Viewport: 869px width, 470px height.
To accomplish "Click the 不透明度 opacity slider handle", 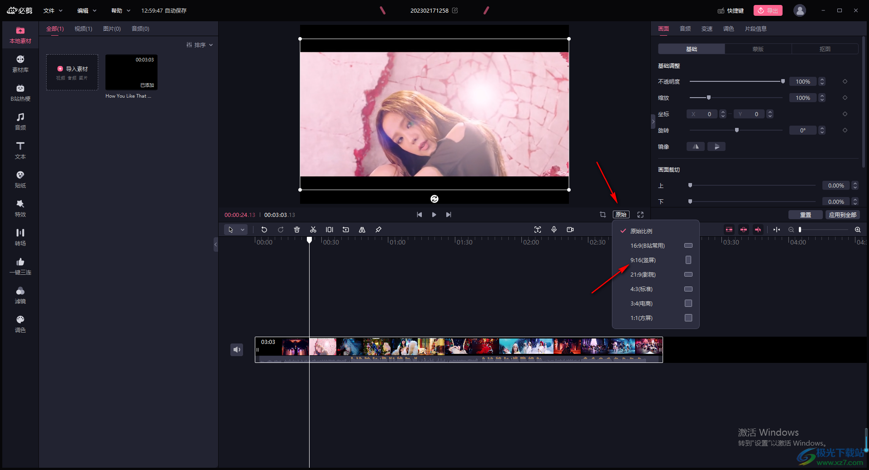I will pos(783,81).
